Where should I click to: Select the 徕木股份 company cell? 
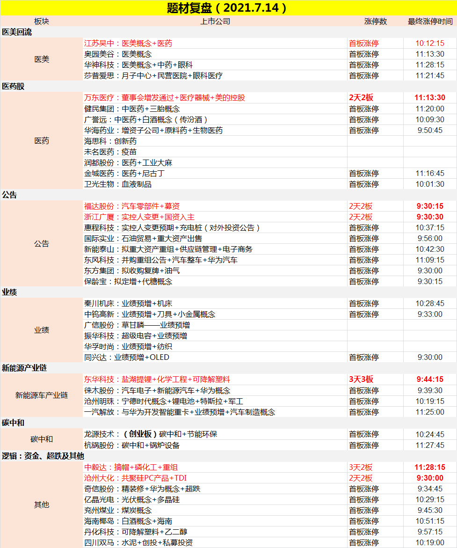(215, 391)
